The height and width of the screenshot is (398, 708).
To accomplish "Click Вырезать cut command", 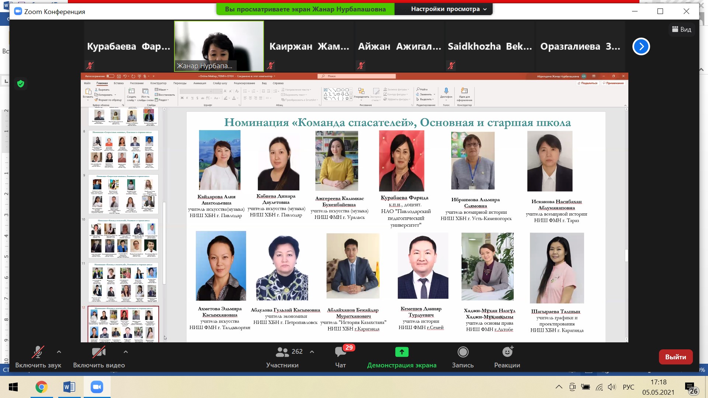I will coord(103,90).
